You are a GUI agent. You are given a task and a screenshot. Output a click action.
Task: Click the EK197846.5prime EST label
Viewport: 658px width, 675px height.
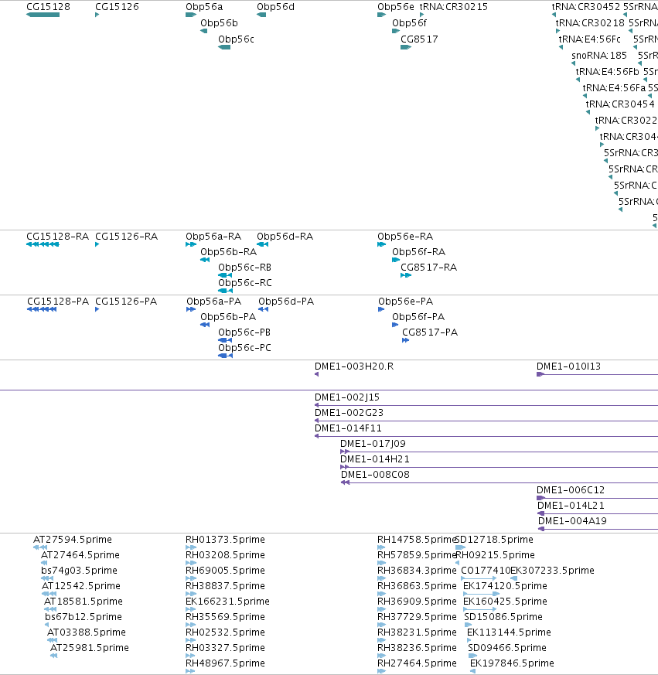point(512,663)
